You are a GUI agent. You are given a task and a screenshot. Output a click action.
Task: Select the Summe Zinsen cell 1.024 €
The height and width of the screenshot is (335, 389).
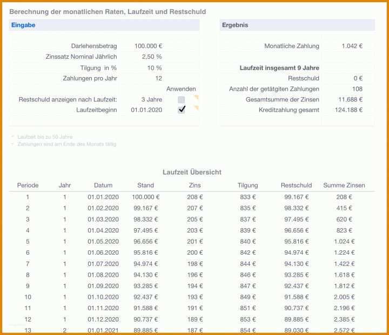click(344, 242)
